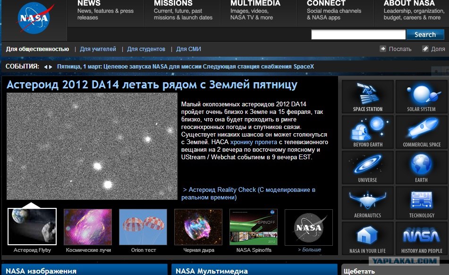Focus the site search input field
The width and height of the screenshot is (449, 275).
(x=358, y=34)
